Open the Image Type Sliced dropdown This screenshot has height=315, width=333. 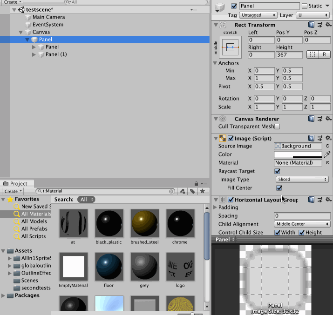pyautogui.click(x=302, y=180)
